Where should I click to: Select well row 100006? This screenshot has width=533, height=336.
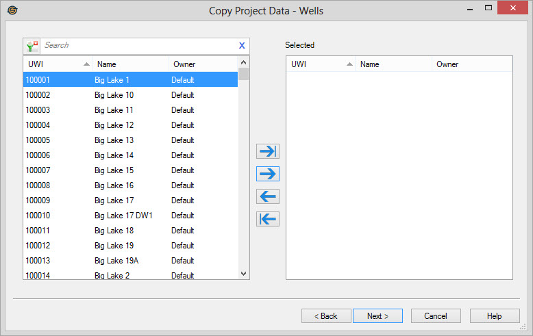click(x=131, y=155)
